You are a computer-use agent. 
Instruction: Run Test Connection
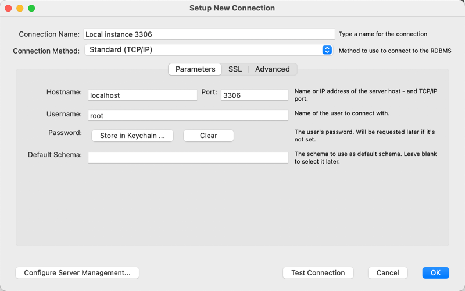[x=318, y=273]
